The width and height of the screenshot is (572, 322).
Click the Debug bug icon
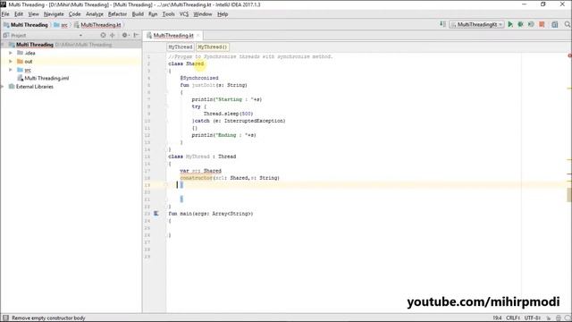(520, 24)
